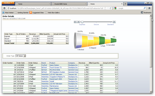Close the Oracle BIEE Home tab
Image resolution: width=155 pixels, height=96 pixels.
[86, 4]
